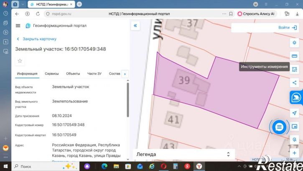Open the Windows taskbar Поиск field
Screen dimensions: 303x171
click(46, 166)
